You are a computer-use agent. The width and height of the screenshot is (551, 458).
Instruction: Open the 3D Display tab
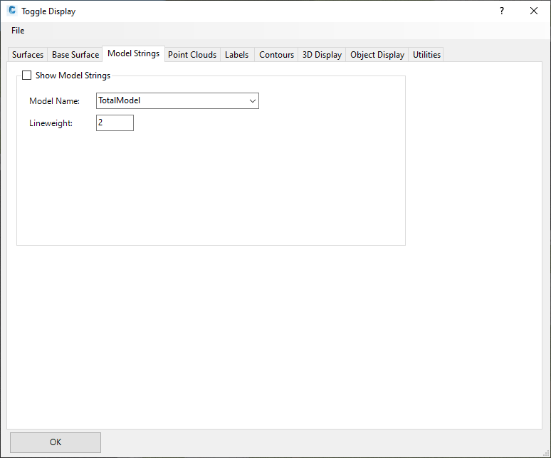pos(322,55)
